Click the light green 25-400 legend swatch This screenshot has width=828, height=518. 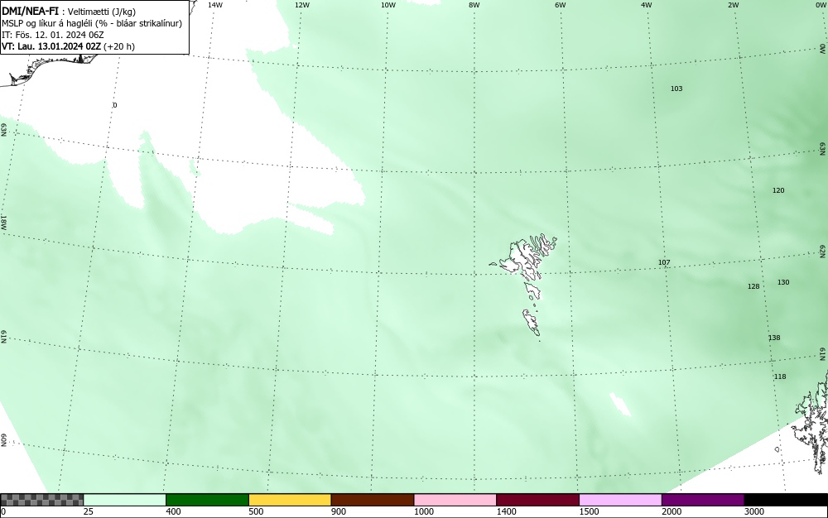point(125,500)
